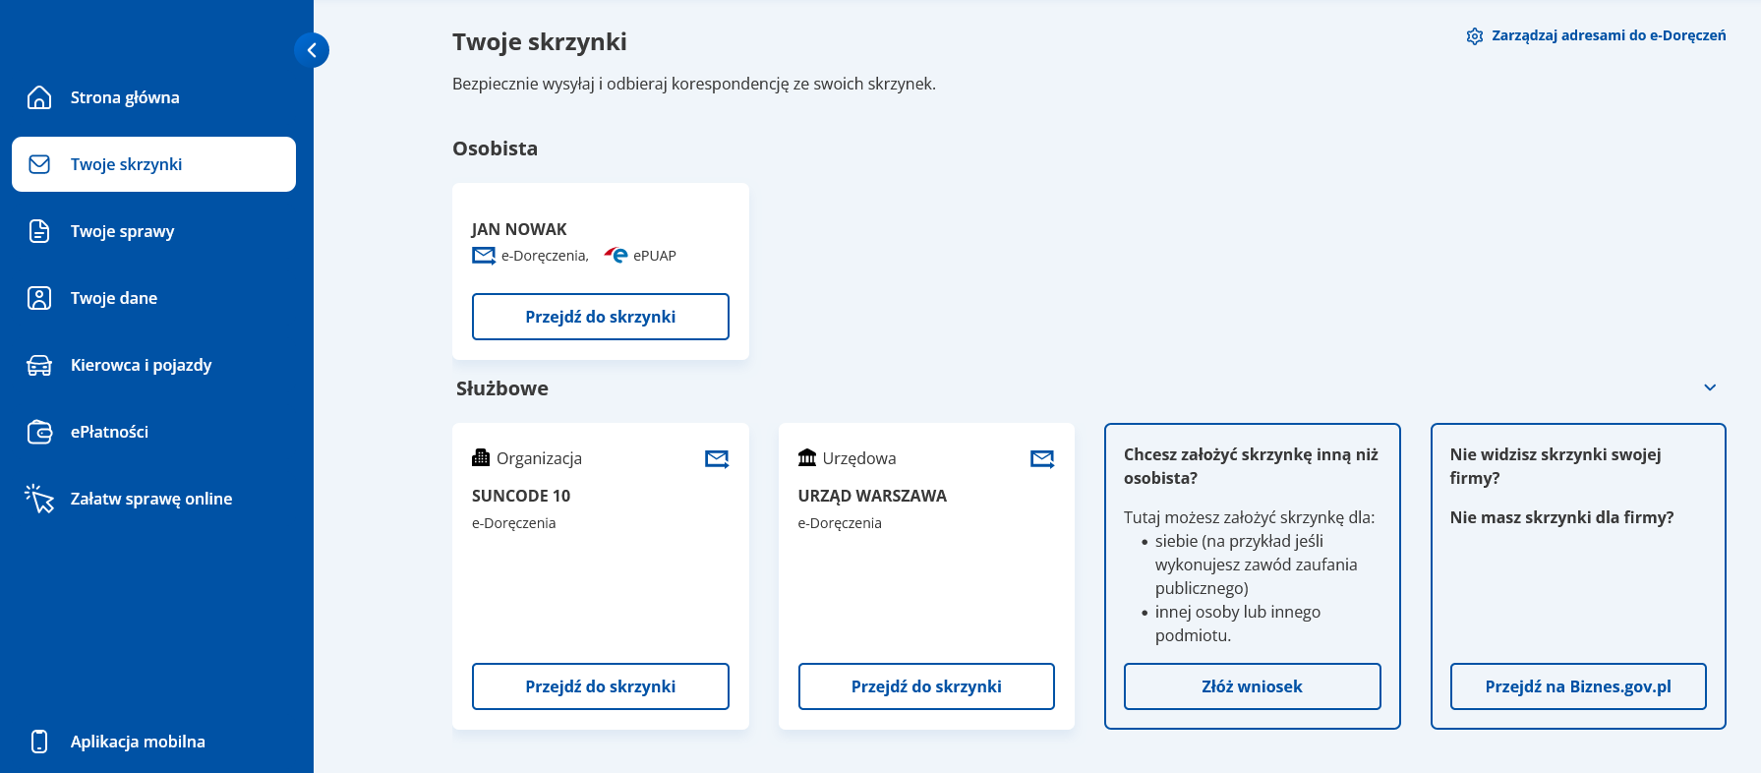Click the Służbowe section heading
Viewport: 1761px width, 773px height.
point(502,388)
